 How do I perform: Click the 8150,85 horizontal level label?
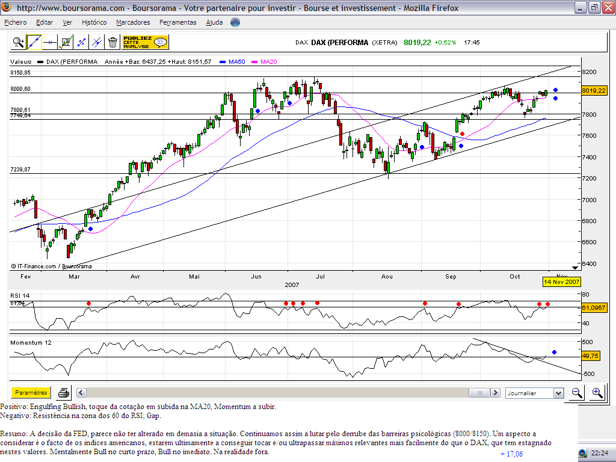20,73
